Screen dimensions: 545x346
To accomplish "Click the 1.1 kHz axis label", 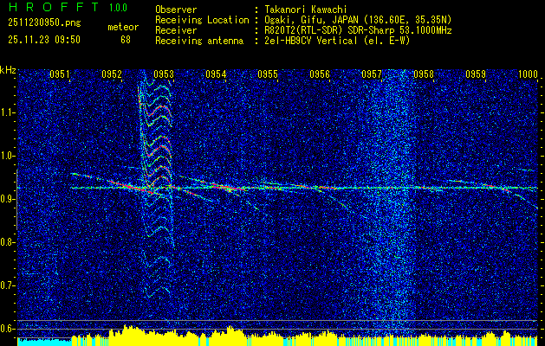I will point(8,112).
